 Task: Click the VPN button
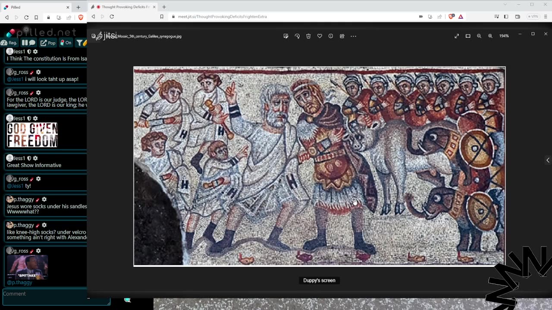533,17
